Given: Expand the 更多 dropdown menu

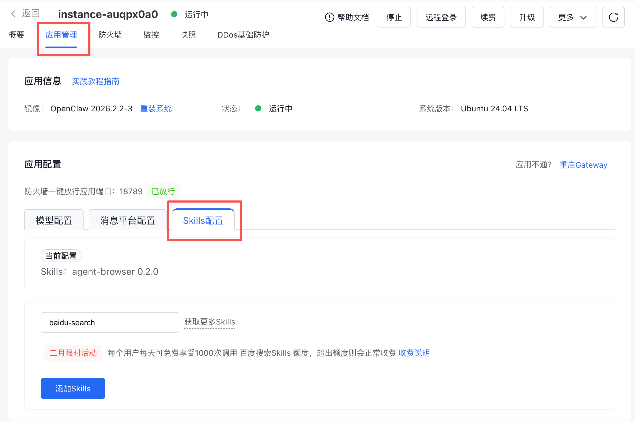Looking at the screenshot, I should [572, 17].
